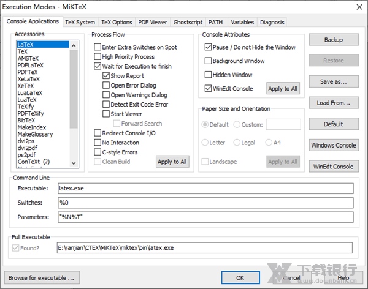This screenshot has width=368, height=289.
Task: Click Load From... button
Action: (333, 103)
